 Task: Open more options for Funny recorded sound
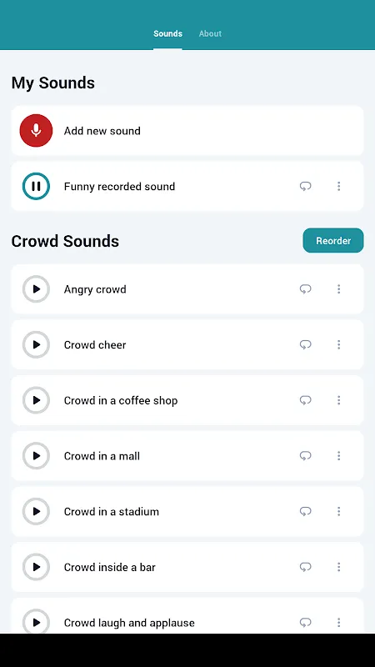pyautogui.click(x=339, y=186)
